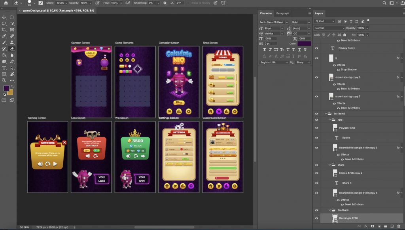This screenshot has width=405, height=230.
Task: Pick the Eyedropper tool
Action: coord(4,36)
